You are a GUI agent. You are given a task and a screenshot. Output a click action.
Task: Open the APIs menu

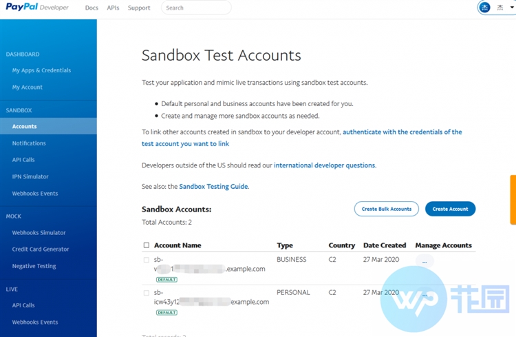pos(113,8)
